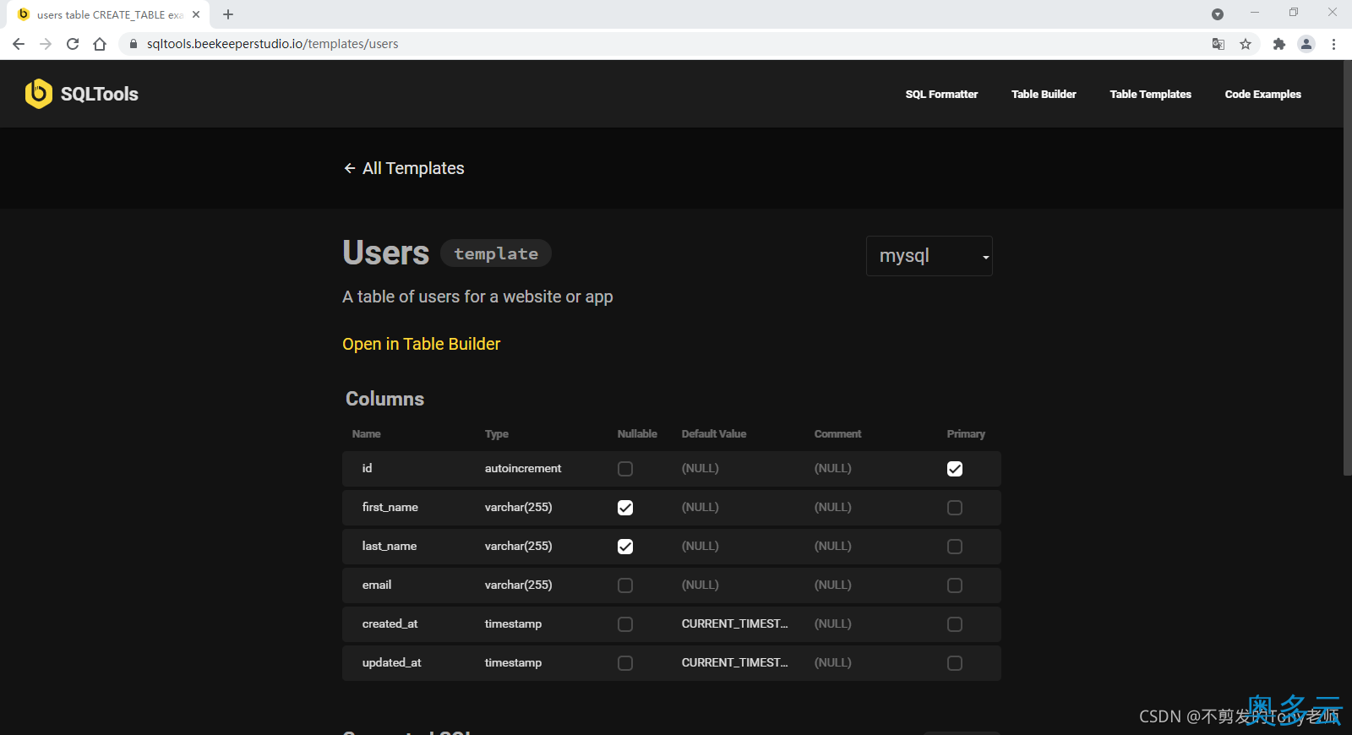Check Primary checkbox for first_name row
Screen dimensions: 1352x735
[955, 508]
